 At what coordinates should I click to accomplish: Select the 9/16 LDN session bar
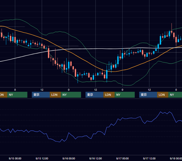click(109, 95)
